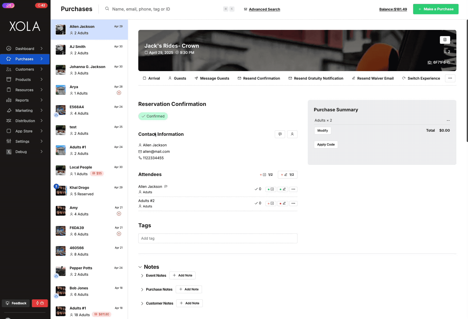Viewport: 468px width, 319px height.
Task: Open Debug in the sidebar
Action: 25,152
